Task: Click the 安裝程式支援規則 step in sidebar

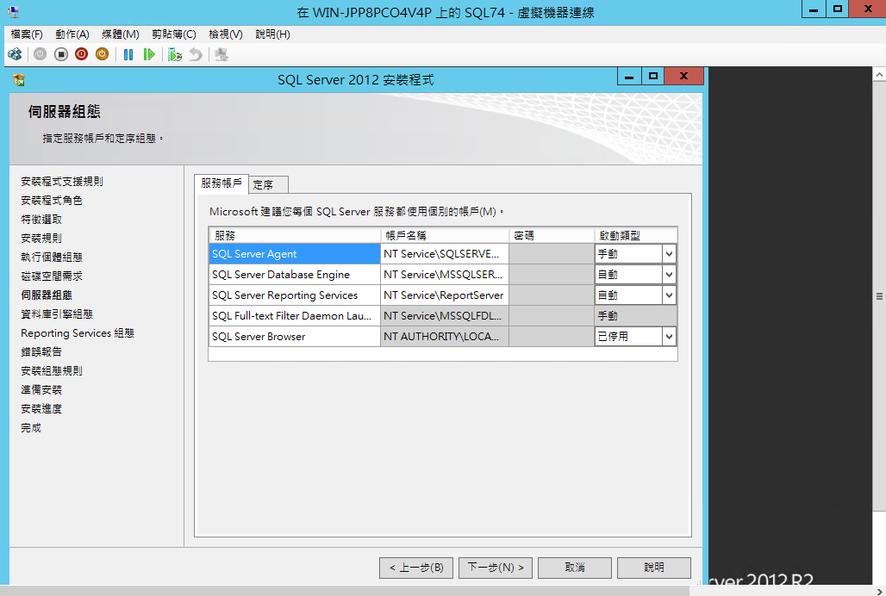Action: coord(62,182)
